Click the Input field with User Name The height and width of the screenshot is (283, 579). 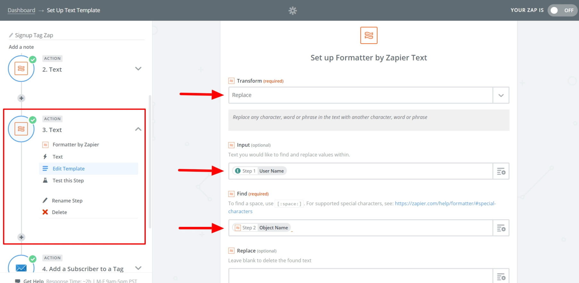[x=360, y=171]
